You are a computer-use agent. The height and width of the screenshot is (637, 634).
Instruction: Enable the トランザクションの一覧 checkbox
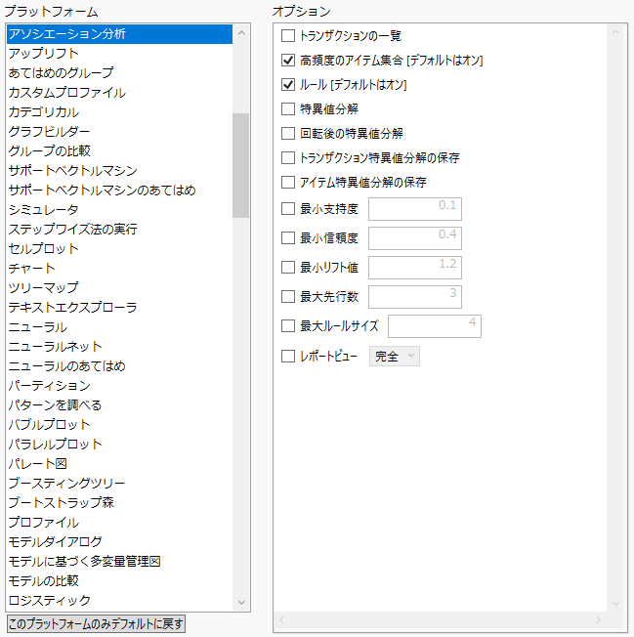coord(288,36)
